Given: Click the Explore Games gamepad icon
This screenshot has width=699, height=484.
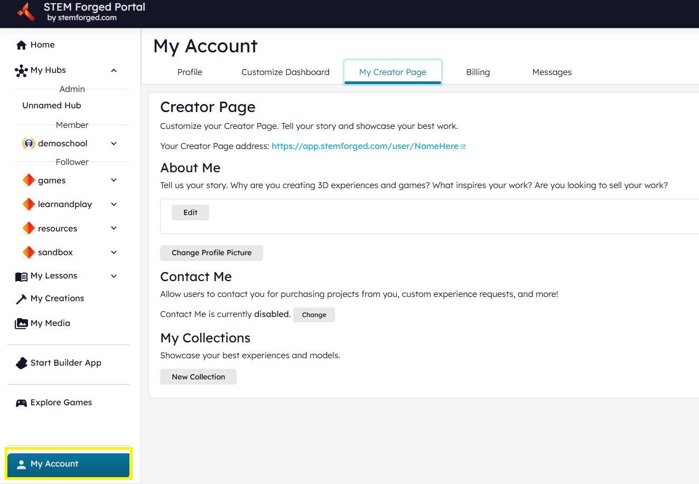Looking at the screenshot, I should click(21, 403).
